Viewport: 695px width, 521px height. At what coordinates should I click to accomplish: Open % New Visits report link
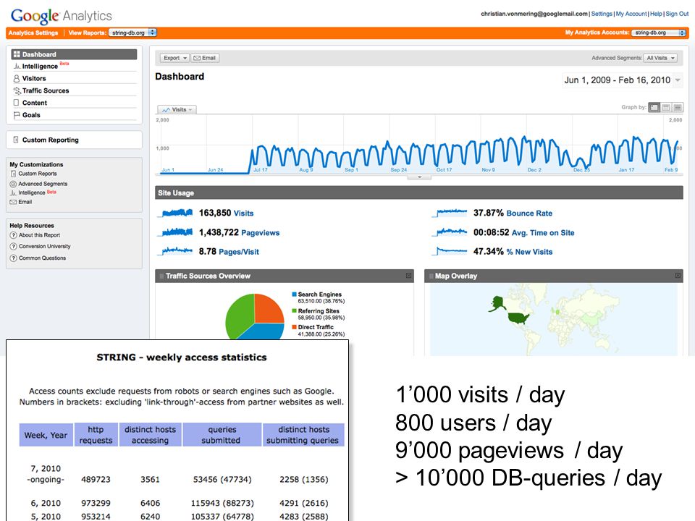pyautogui.click(x=529, y=252)
